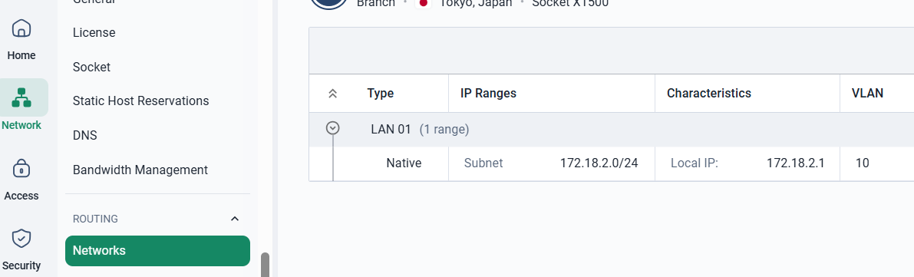The width and height of the screenshot is (914, 277).
Task: Select the Network topology icon
Action: pyautogui.click(x=21, y=98)
